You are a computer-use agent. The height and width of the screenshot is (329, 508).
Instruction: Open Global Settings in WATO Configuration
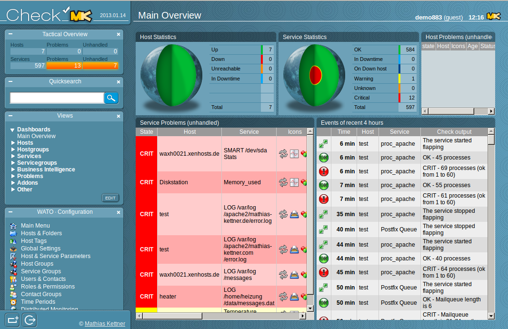click(40, 249)
